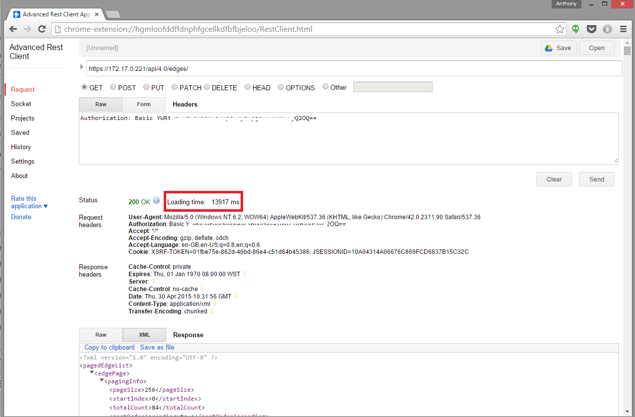This screenshot has height=417, width=635.
Task: Click the Chrome address bar
Action: [310, 29]
